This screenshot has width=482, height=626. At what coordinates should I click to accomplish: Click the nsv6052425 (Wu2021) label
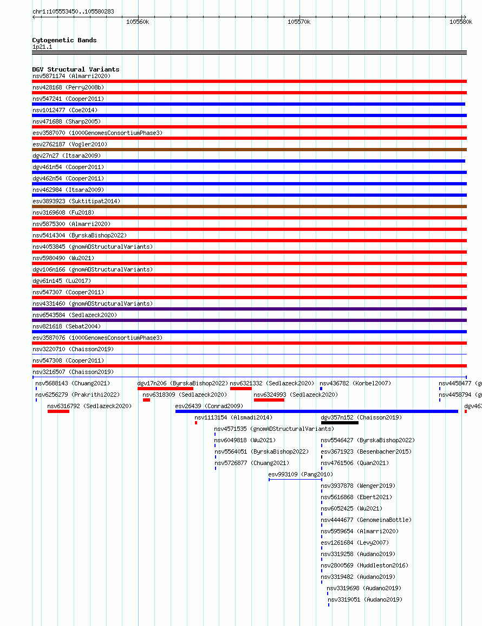(352, 508)
